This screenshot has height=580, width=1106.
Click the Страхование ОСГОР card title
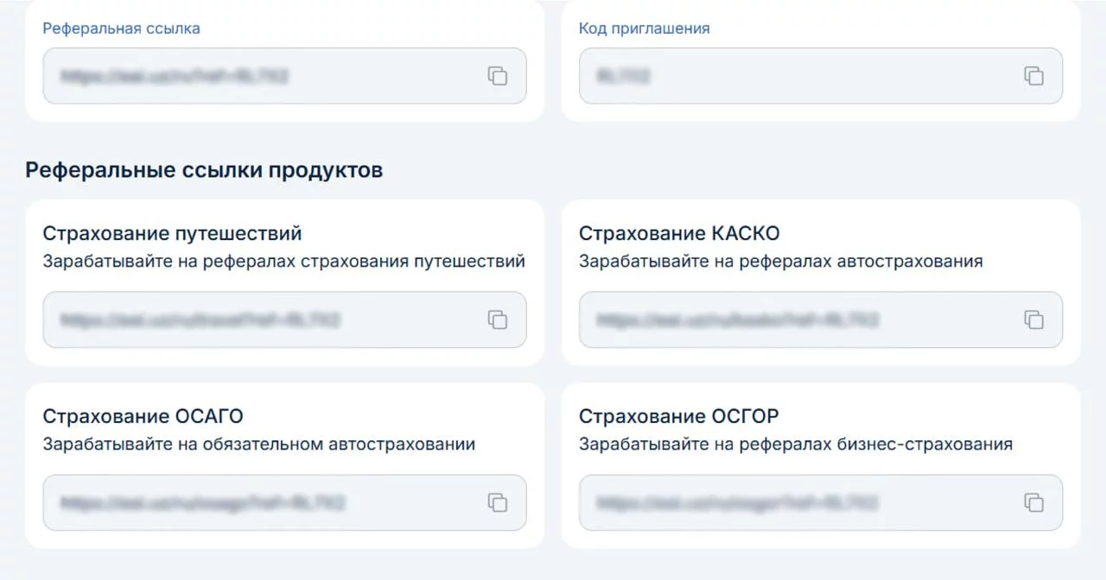click(x=678, y=417)
